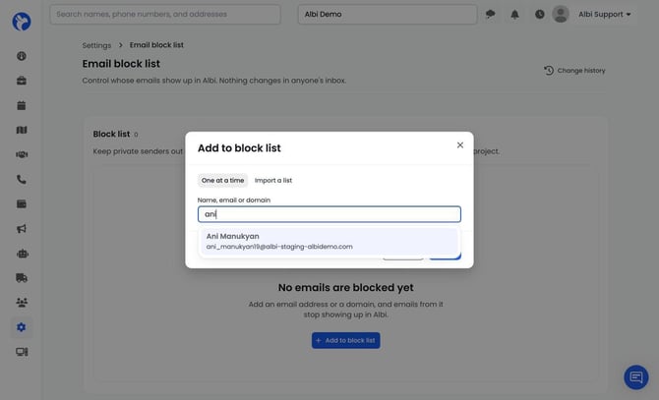
Task: Click the blue Add to block list button
Action: (x=346, y=340)
